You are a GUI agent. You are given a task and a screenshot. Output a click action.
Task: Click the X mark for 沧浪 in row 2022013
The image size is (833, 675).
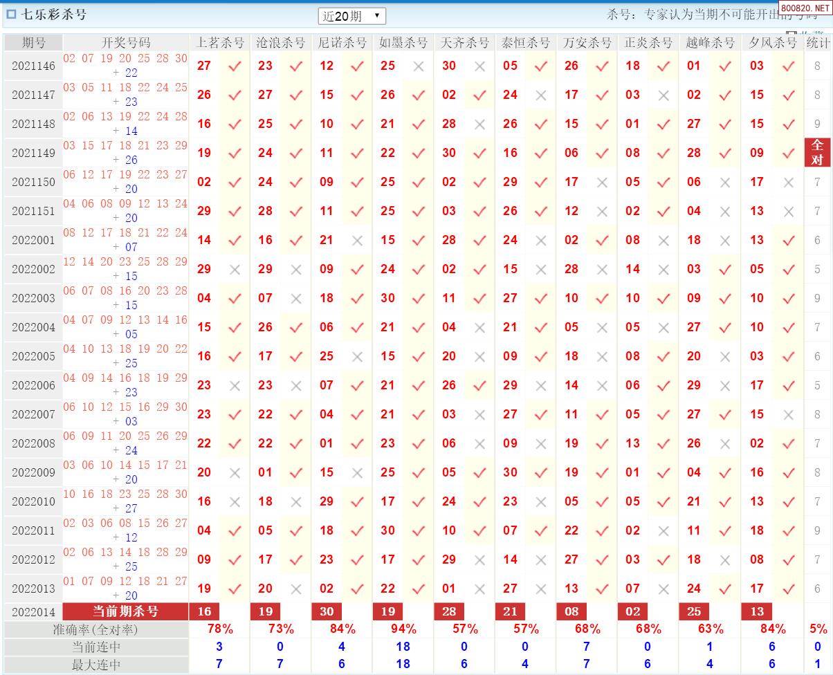coord(296,589)
